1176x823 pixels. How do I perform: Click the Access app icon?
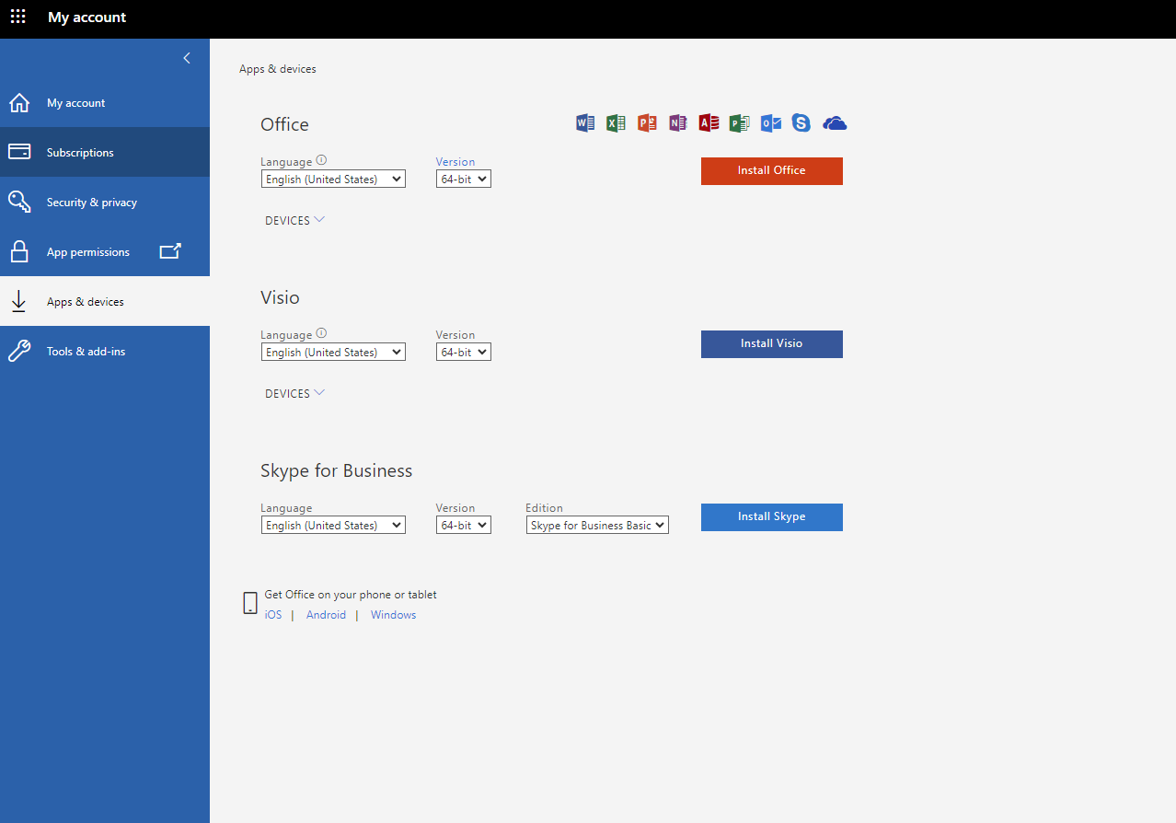709,122
